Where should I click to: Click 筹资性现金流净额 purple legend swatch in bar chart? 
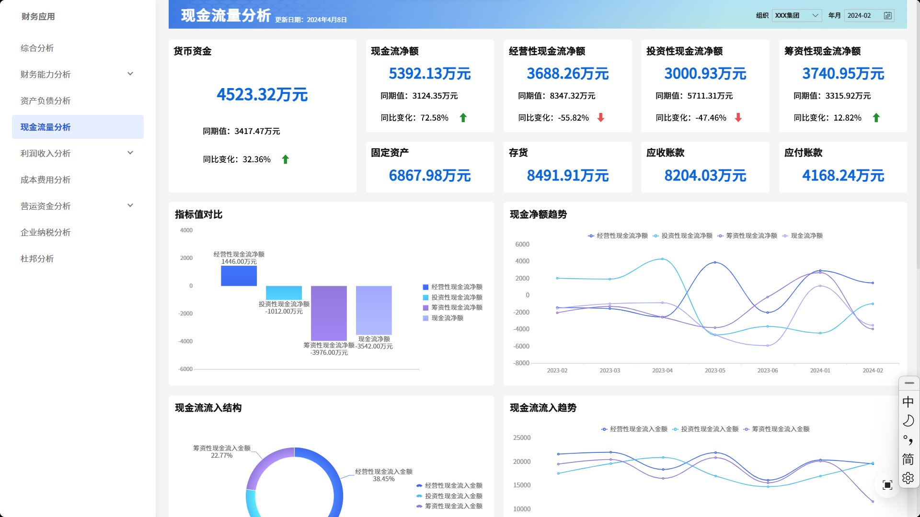(x=425, y=308)
